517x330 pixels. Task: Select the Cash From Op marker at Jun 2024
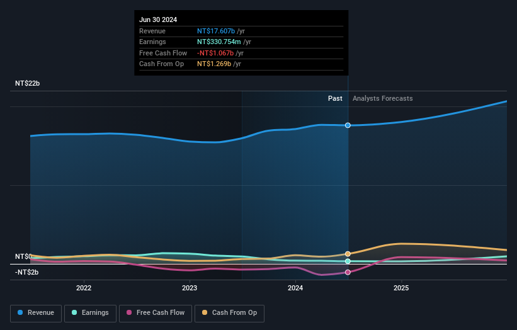point(348,254)
